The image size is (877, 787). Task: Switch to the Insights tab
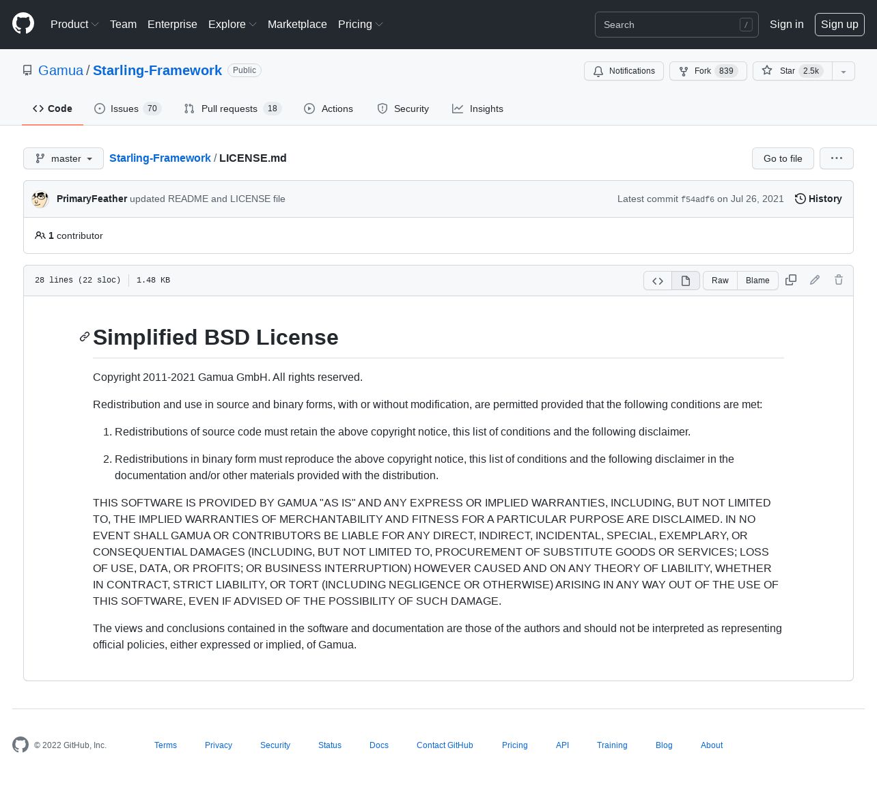point(477,109)
